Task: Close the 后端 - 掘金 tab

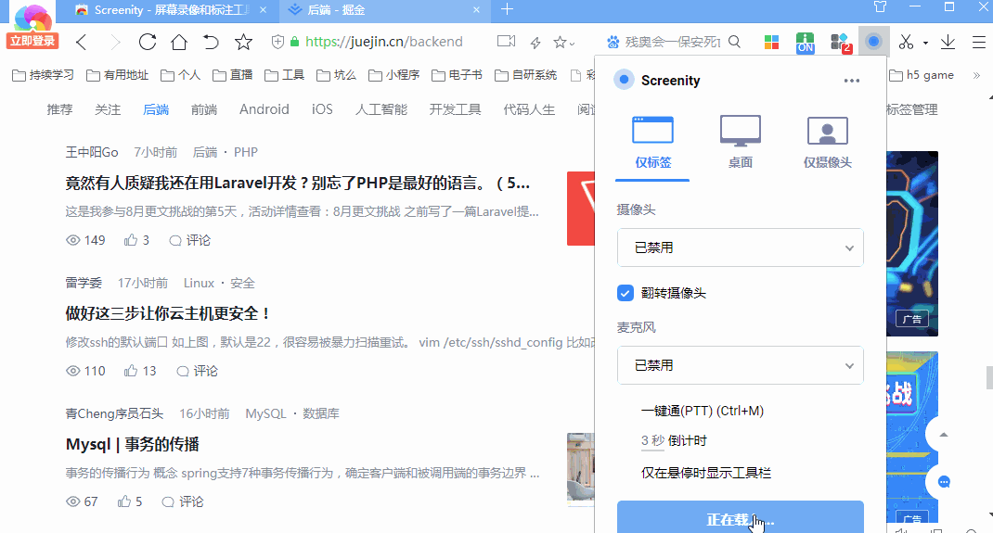Action: pyautogui.click(x=477, y=10)
